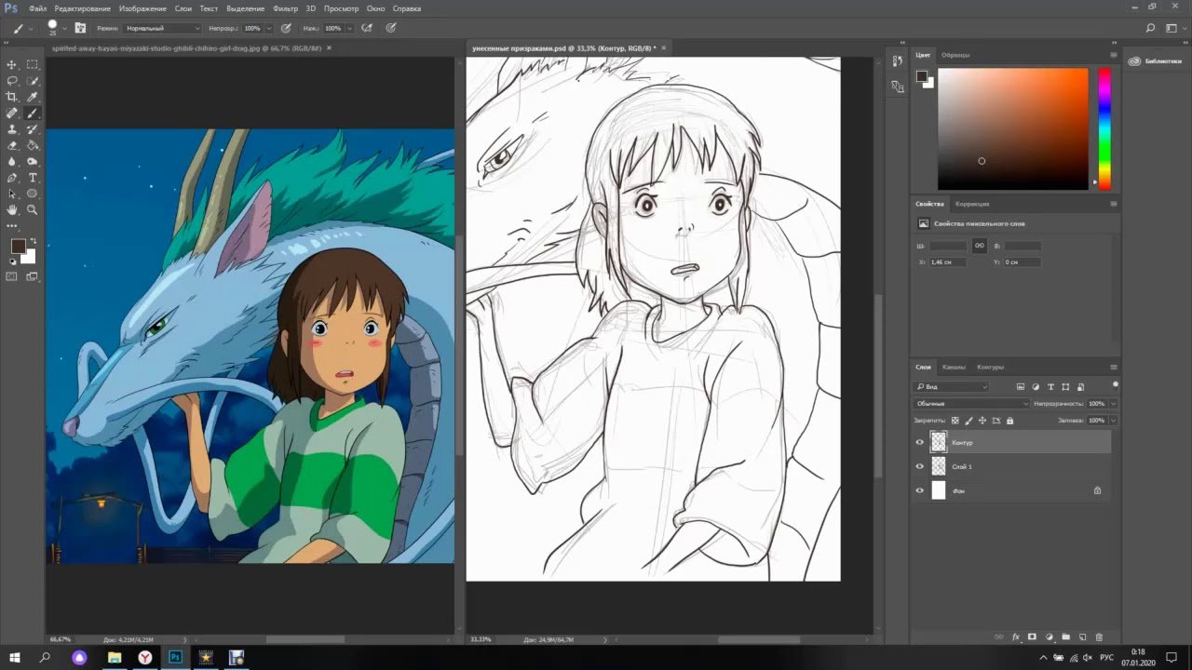Add a layer mask
Screen dimensions: 1192x670
1032,637
